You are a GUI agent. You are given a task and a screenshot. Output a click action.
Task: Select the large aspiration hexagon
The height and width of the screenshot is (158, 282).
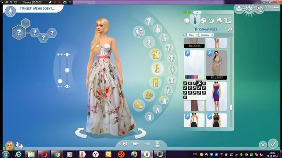click(x=19, y=32)
